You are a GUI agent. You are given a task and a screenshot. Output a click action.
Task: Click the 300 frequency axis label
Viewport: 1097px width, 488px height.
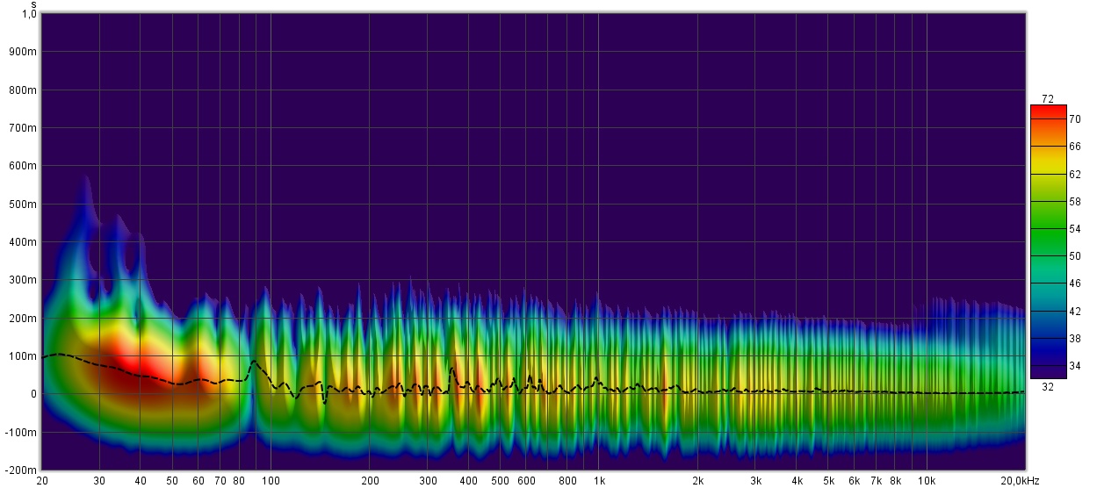pyautogui.click(x=428, y=481)
